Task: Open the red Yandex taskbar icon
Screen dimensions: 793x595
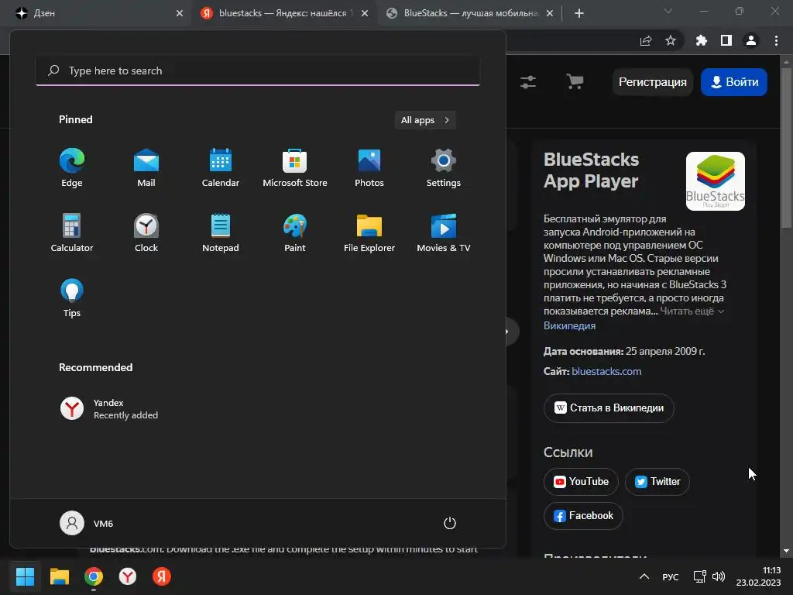Action: 162,576
